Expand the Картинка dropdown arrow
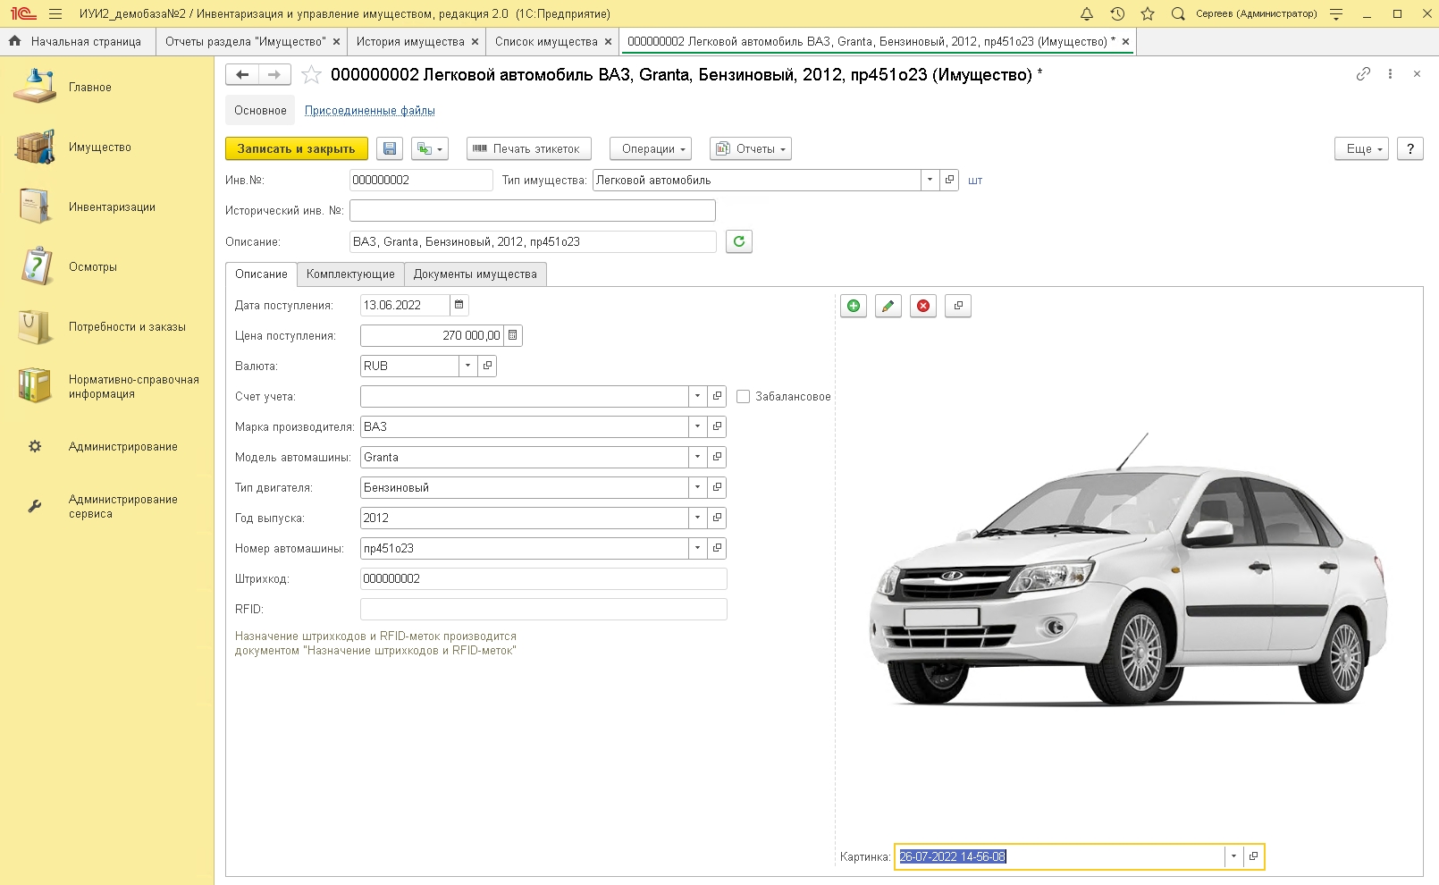This screenshot has width=1439, height=885. point(1233,856)
